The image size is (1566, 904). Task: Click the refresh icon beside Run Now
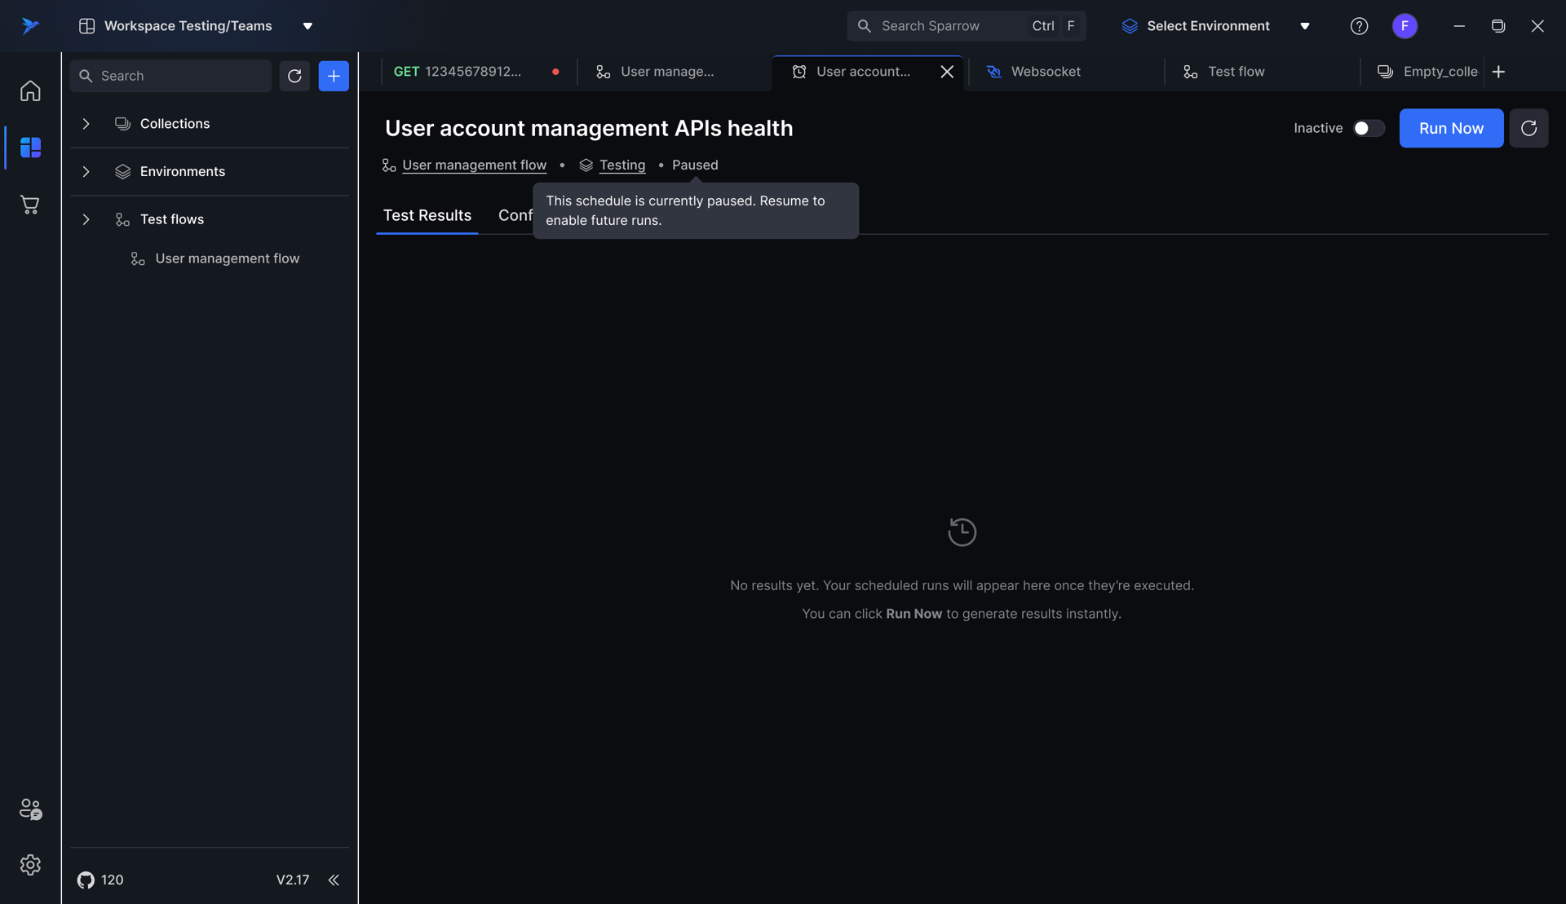[x=1528, y=128]
